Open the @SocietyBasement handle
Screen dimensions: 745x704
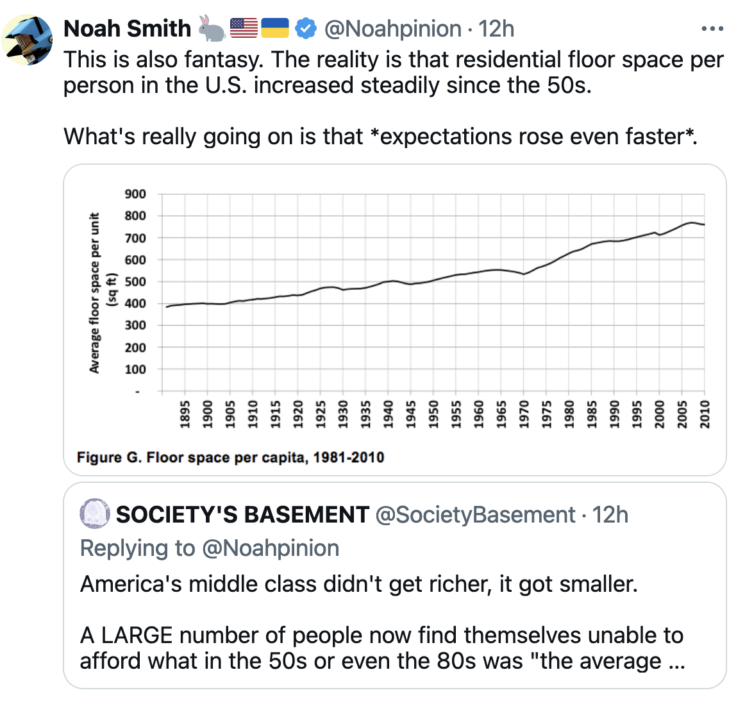pos(474,514)
